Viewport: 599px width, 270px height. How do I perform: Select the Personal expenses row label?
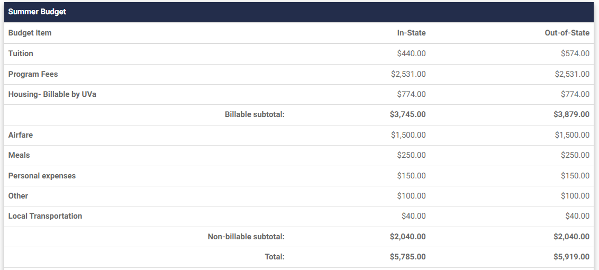pyautogui.click(x=42, y=176)
